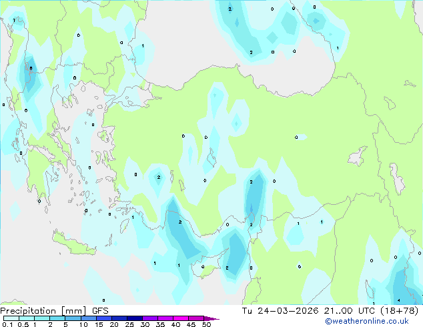
Task: Click the legend label 50
Action: pos(206,324)
